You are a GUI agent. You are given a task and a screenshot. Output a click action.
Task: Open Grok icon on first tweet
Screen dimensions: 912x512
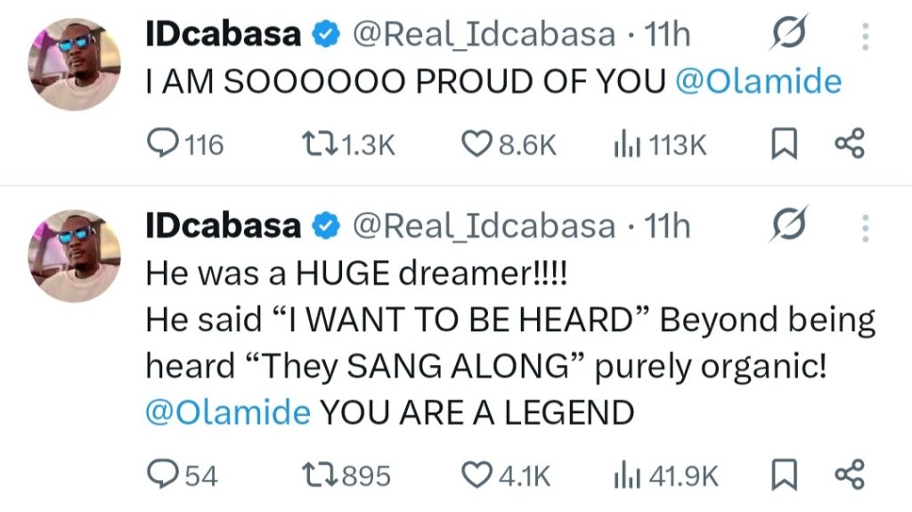(789, 36)
